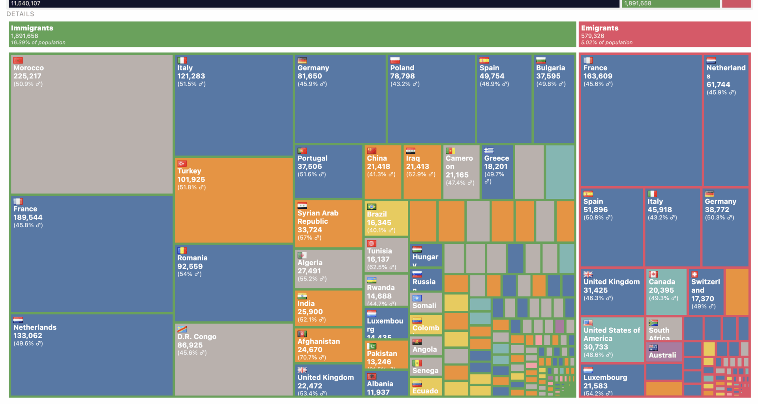Click the Romania flag icon
The image size is (758, 404).
[x=182, y=251]
